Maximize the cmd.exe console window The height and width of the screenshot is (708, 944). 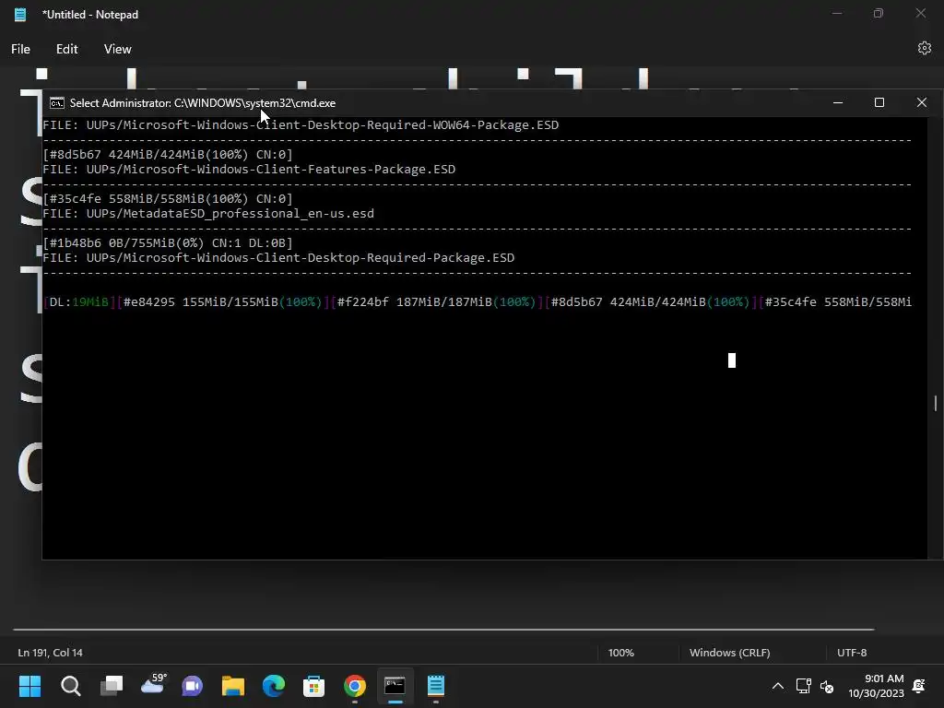tap(879, 103)
